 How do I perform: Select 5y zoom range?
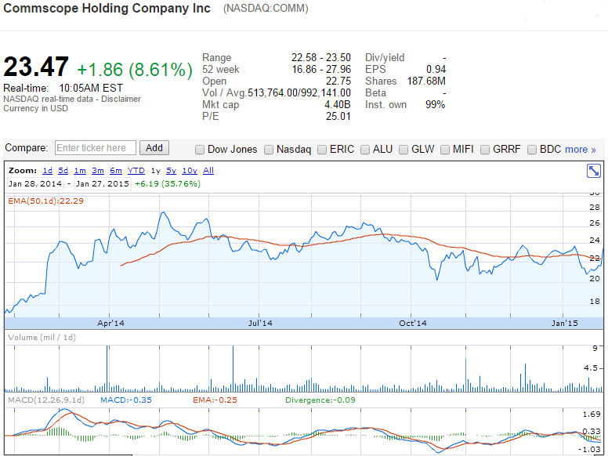tap(171, 171)
